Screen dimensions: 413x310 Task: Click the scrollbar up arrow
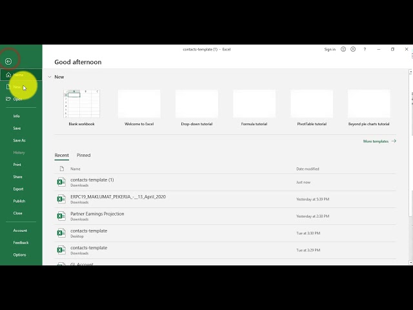(x=410, y=72)
